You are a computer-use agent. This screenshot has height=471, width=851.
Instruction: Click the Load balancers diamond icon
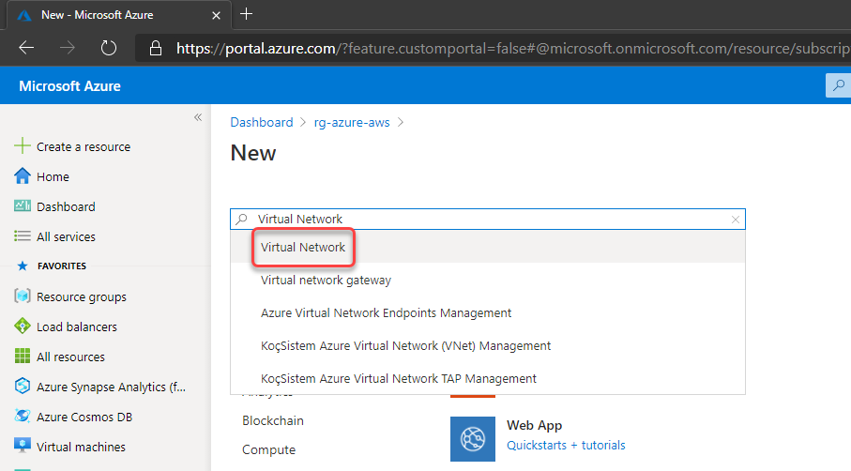pyautogui.click(x=23, y=327)
